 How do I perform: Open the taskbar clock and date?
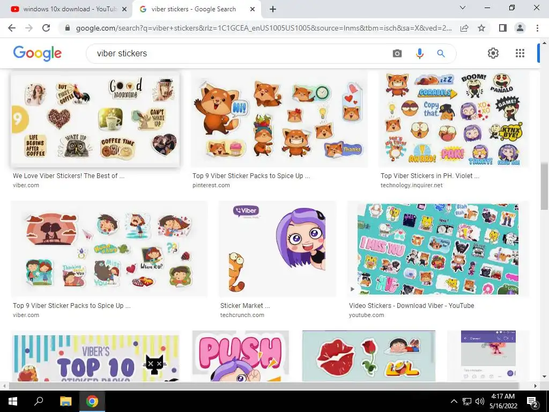[503, 401]
